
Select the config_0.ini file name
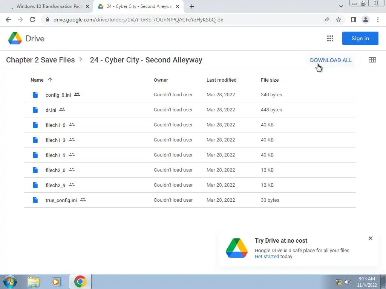click(58, 95)
